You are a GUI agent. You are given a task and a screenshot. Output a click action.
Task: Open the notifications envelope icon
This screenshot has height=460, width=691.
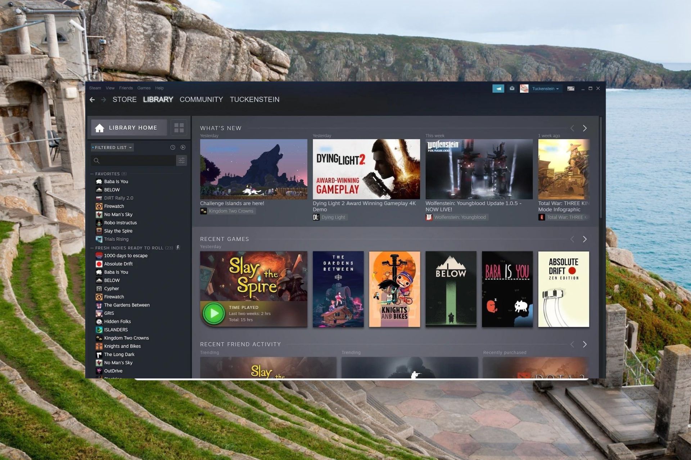(512, 88)
